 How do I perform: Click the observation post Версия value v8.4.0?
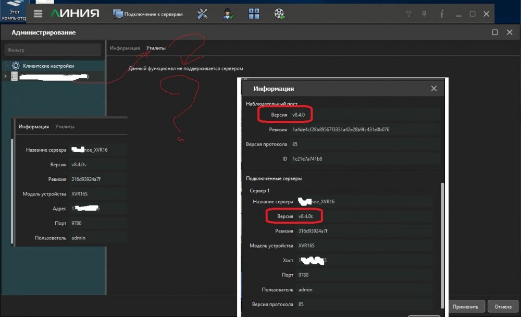pos(299,115)
